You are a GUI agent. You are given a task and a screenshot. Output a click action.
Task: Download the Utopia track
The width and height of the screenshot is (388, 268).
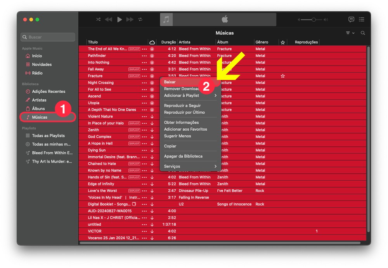coord(152,103)
